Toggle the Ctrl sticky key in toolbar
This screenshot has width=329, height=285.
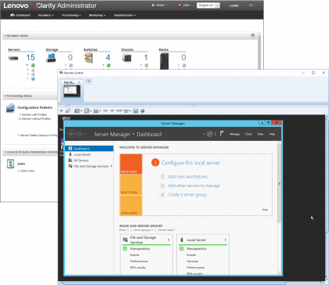[106, 111]
